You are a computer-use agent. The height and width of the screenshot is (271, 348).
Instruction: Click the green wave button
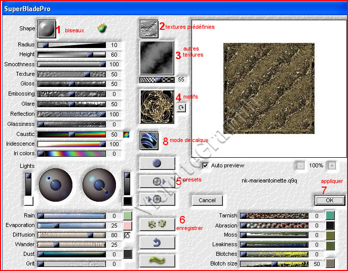157,260
